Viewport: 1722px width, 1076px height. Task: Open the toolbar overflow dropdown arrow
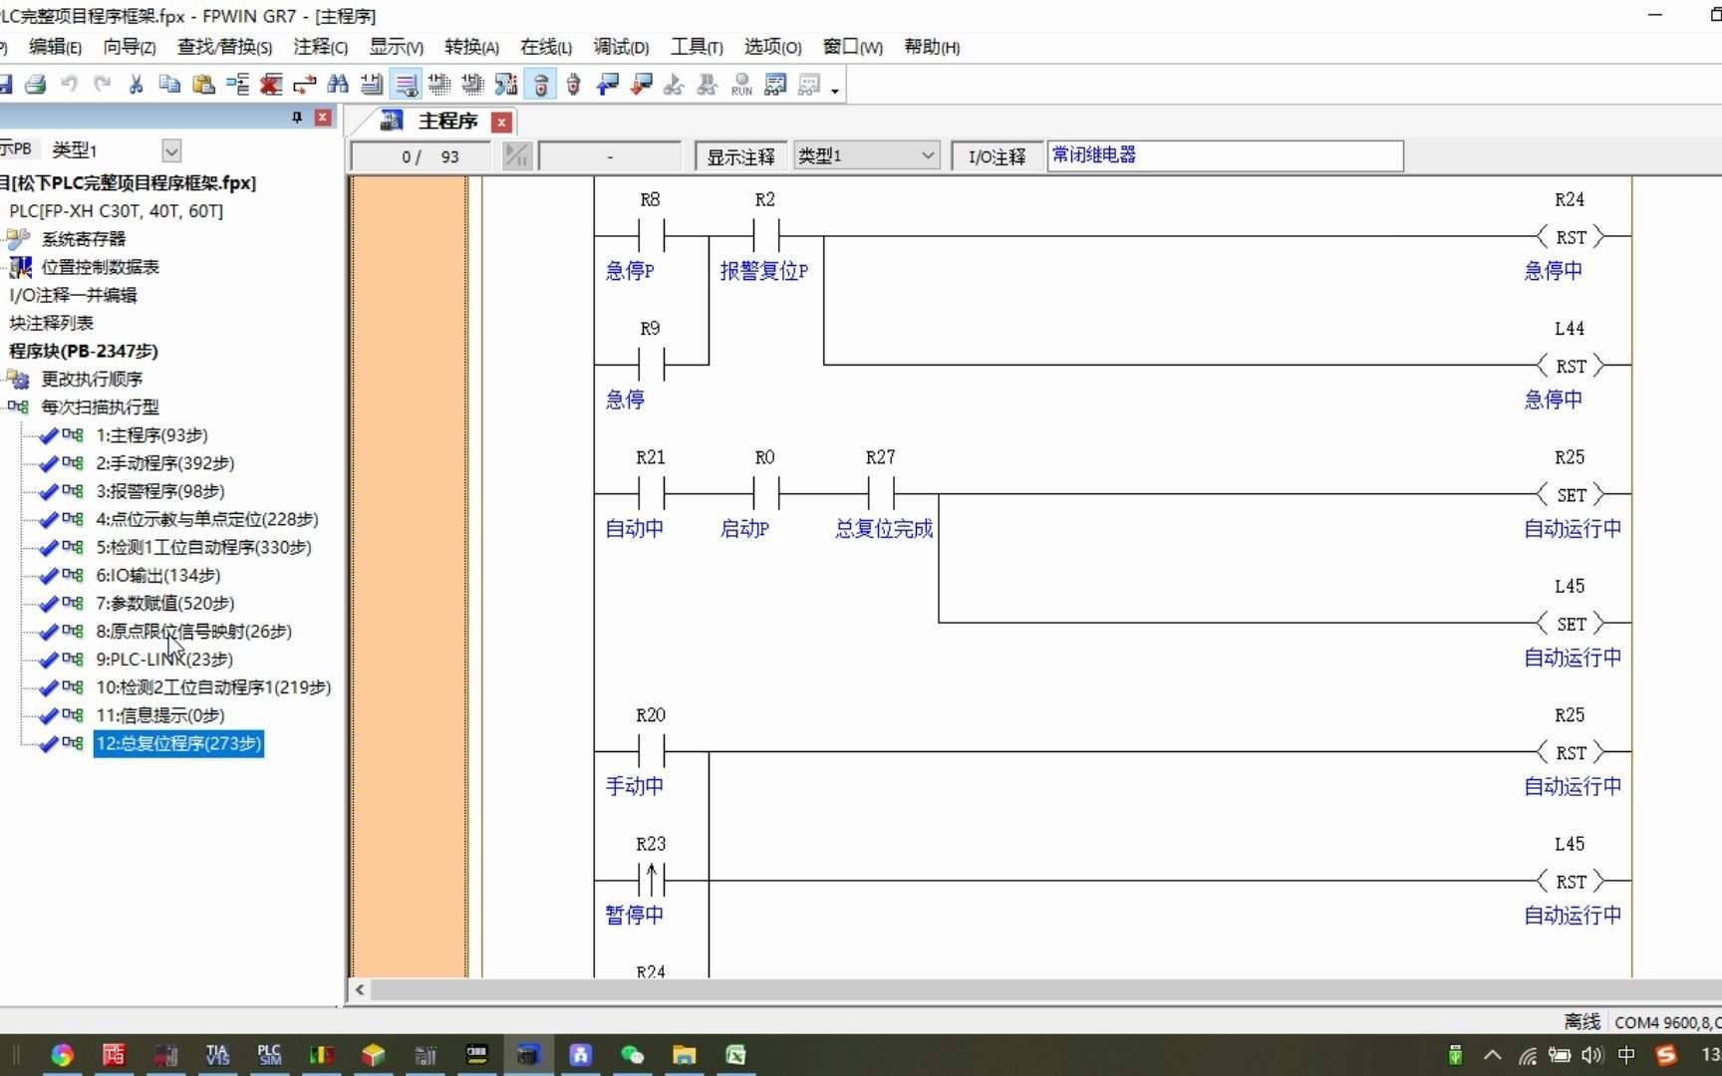tap(835, 91)
